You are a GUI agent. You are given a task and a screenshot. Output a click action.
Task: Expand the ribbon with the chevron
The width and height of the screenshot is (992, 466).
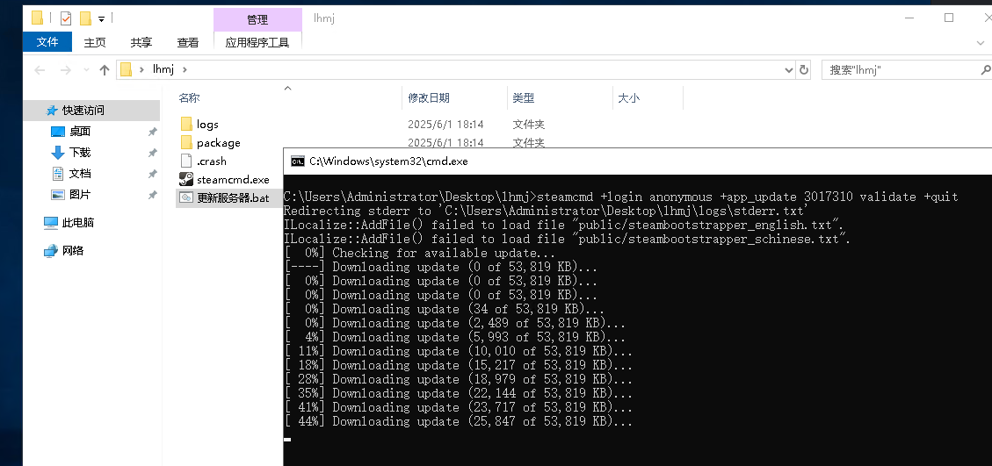coord(980,42)
